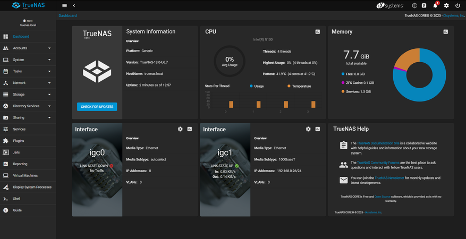Collapse the sidebar with the left chevron
The image size is (466, 239).
74,5
